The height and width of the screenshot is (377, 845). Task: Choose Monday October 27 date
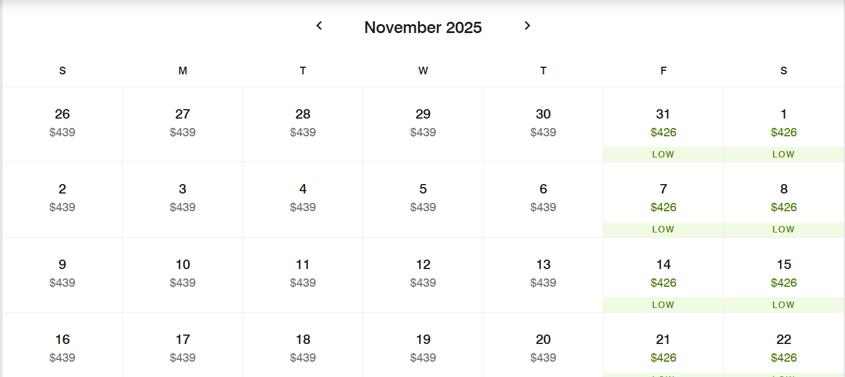pos(182,124)
